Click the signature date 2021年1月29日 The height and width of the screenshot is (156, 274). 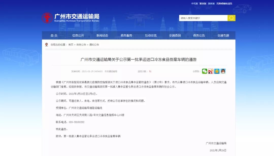pyautogui.click(x=218, y=150)
